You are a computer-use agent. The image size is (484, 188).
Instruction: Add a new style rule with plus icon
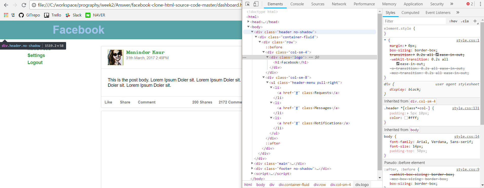[x=475, y=21]
